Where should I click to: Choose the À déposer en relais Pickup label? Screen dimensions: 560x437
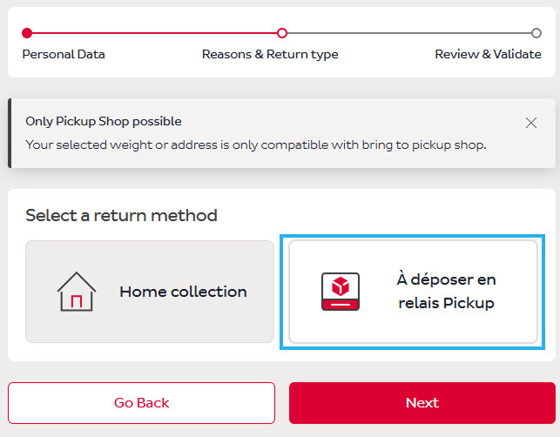(x=445, y=292)
